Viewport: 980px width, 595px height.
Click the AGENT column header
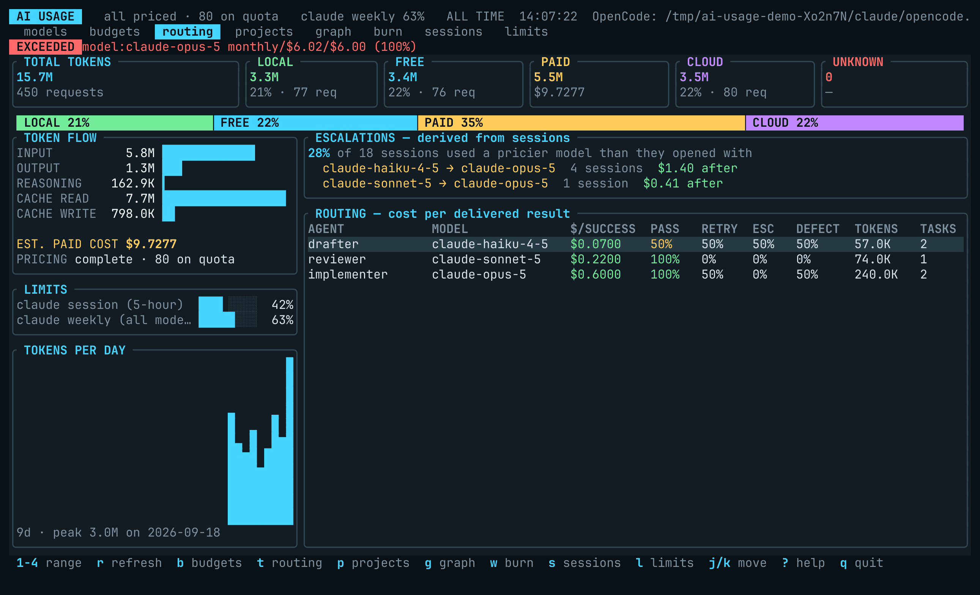click(326, 229)
